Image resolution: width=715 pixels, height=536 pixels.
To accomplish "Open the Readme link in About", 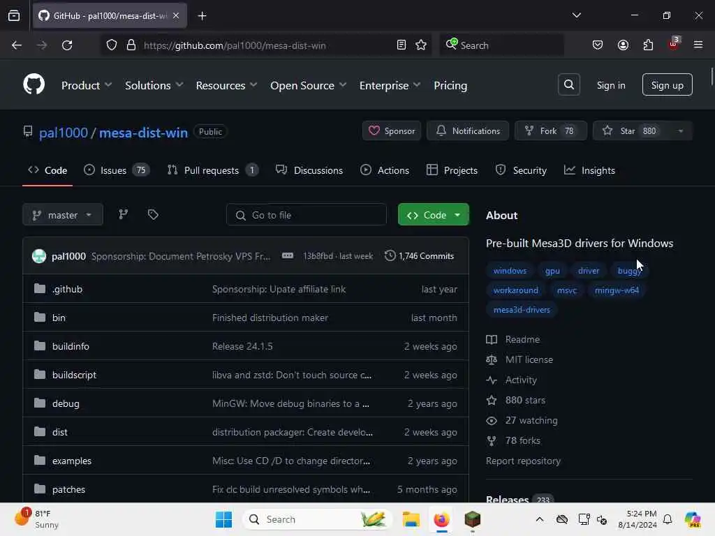I will point(522,340).
